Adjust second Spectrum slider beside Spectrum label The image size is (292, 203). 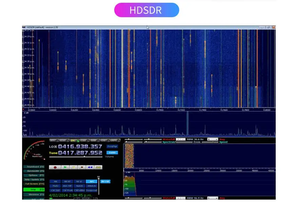(153, 142)
